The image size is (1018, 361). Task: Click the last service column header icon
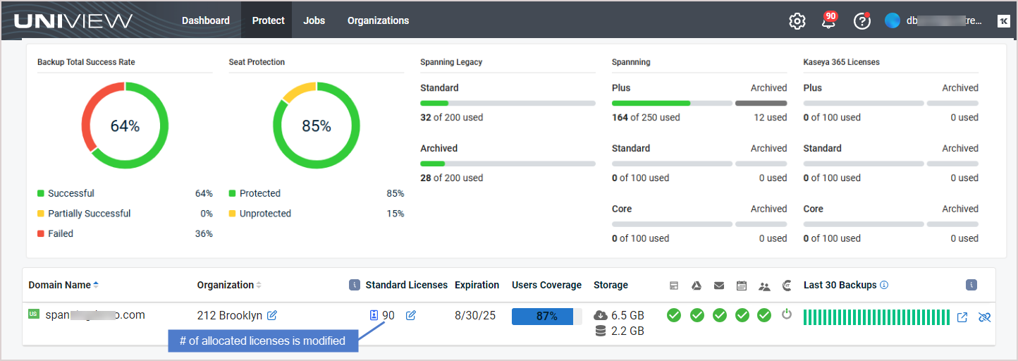(x=787, y=286)
